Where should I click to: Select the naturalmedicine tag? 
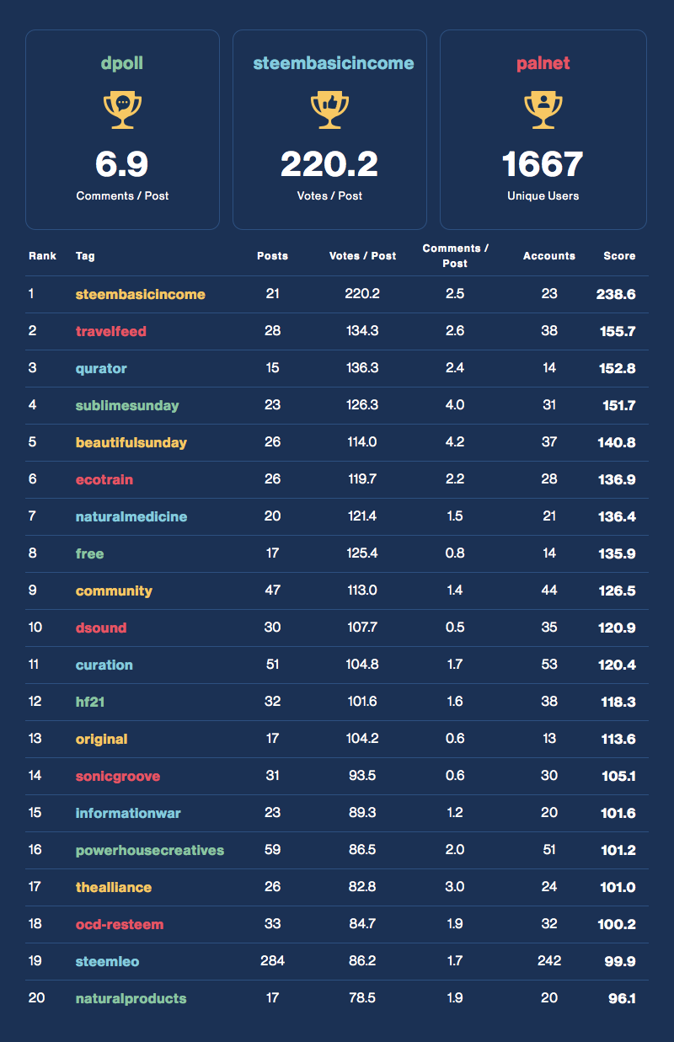coord(131,516)
